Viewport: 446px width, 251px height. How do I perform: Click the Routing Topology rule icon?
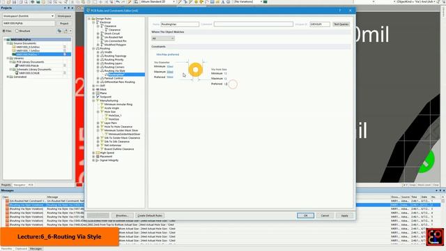pyautogui.click(x=102, y=56)
